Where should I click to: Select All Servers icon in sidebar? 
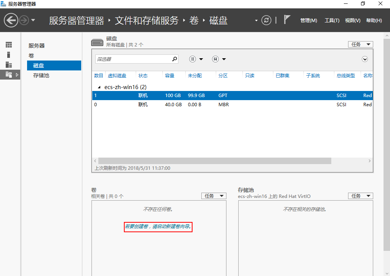[x=8, y=65]
